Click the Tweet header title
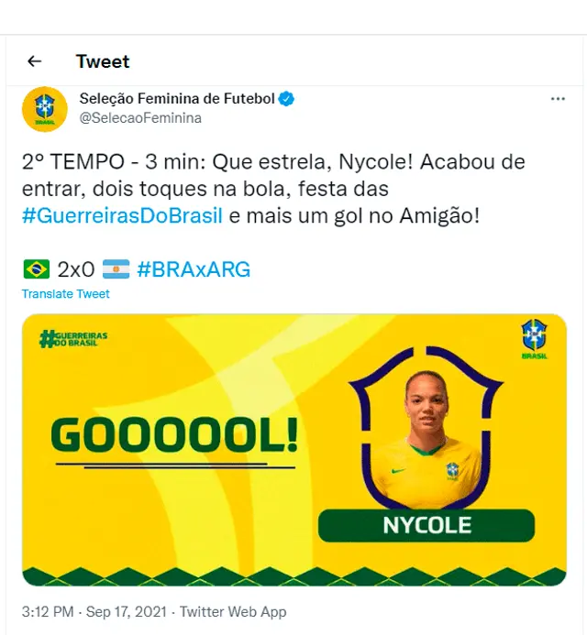Screen dimensions: 587x635 [x=103, y=61]
